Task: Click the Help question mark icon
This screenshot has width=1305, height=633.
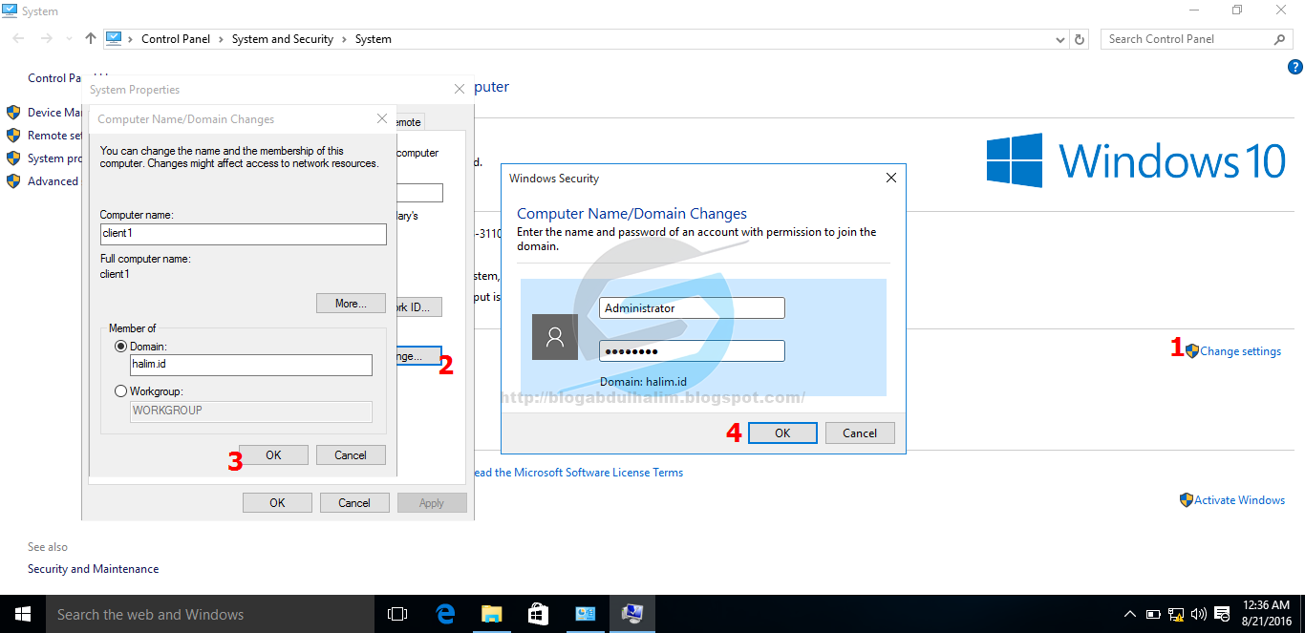Action: 1296,66
